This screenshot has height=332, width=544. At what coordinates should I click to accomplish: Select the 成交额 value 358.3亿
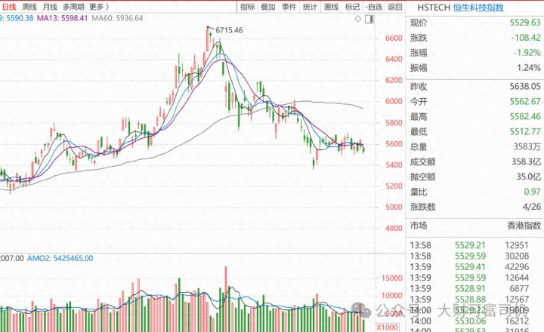526,161
